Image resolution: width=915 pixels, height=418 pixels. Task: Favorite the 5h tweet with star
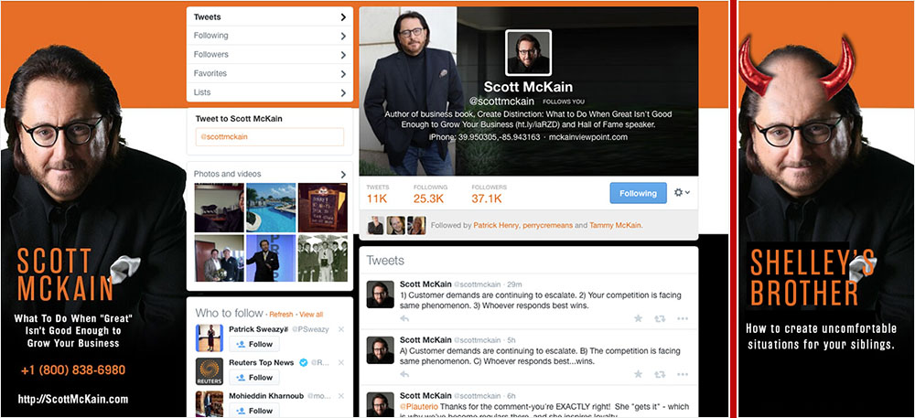[639, 374]
